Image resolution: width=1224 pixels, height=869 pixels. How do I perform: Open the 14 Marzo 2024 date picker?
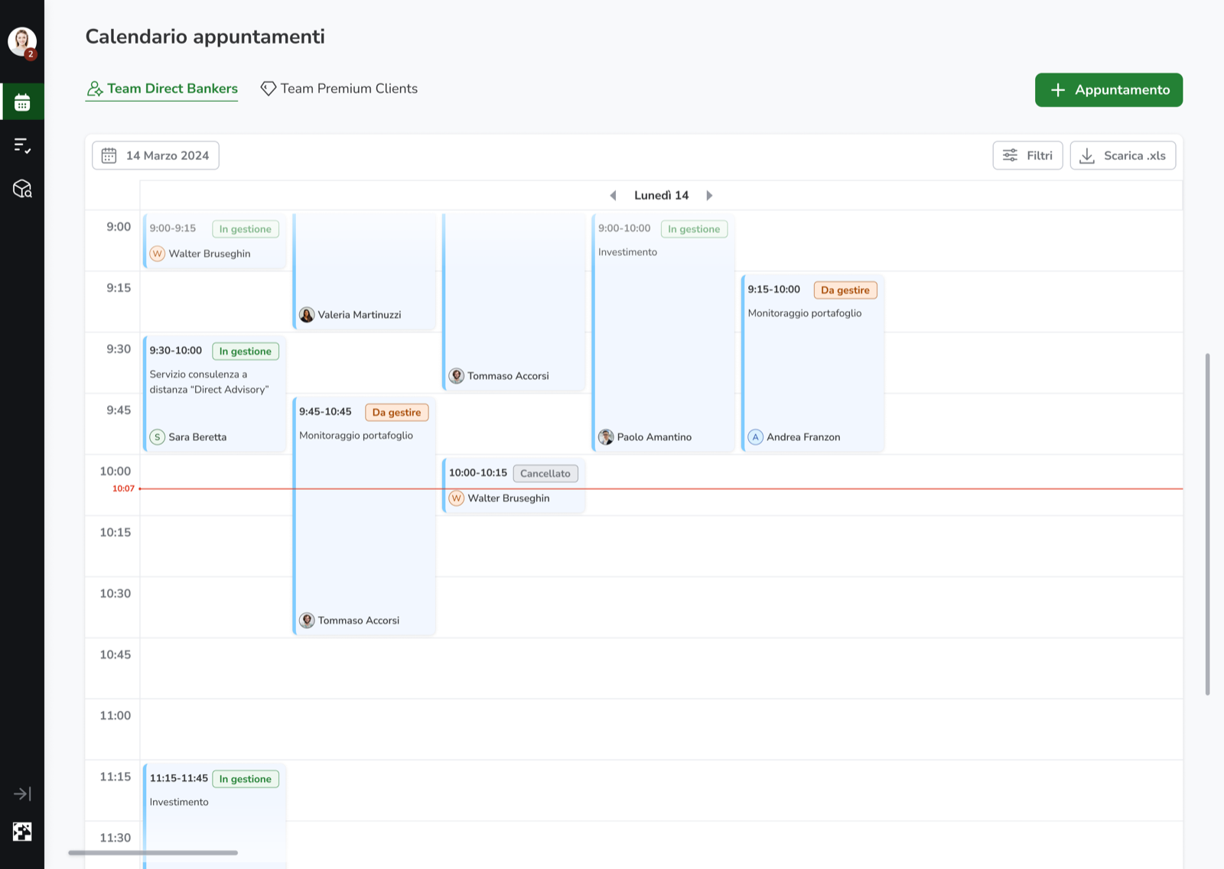point(155,155)
